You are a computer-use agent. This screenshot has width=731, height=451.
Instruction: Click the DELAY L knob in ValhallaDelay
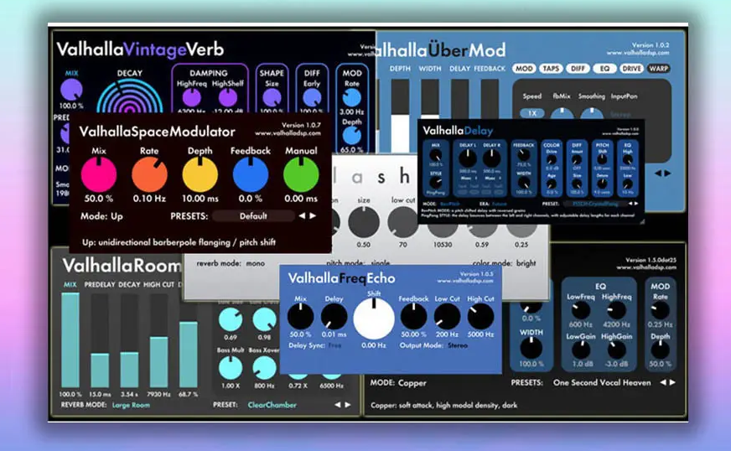(468, 158)
